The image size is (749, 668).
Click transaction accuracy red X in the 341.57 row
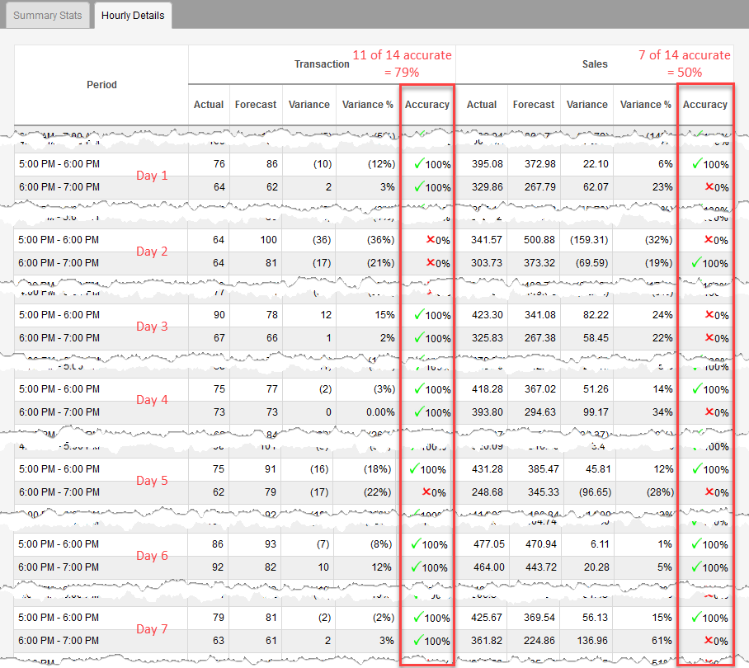pos(431,239)
